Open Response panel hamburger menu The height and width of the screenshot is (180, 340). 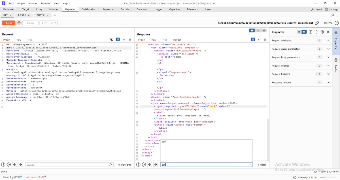point(265,40)
